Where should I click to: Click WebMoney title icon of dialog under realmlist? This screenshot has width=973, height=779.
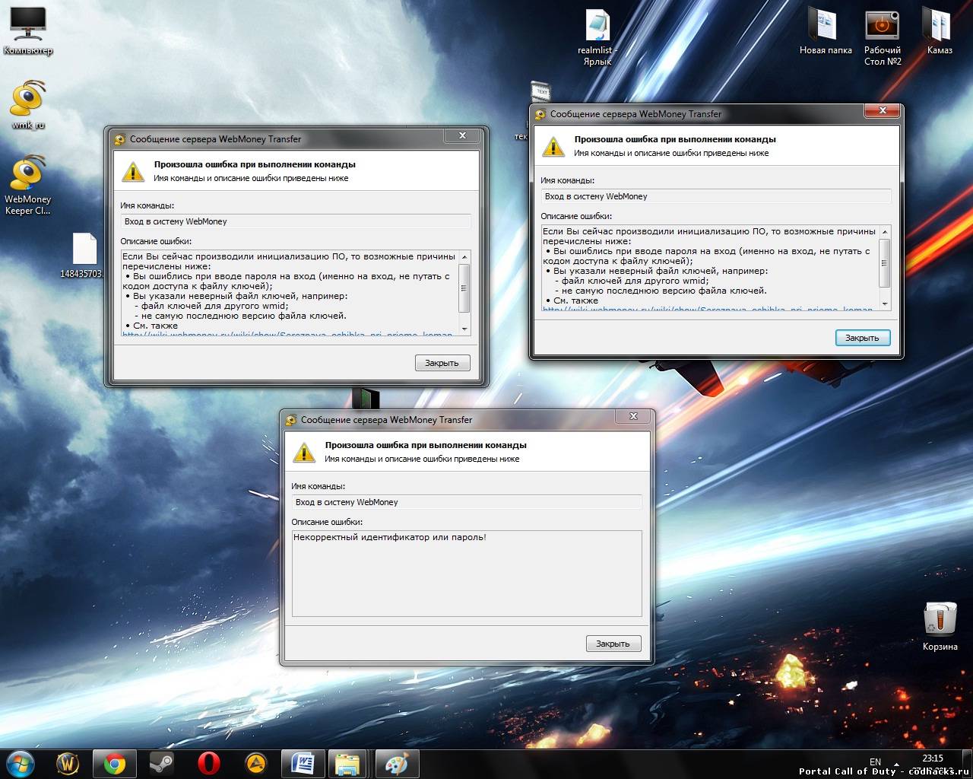pos(540,114)
